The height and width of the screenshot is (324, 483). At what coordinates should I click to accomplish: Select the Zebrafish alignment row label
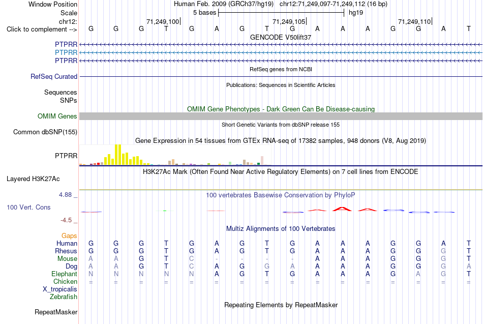[64, 297]
